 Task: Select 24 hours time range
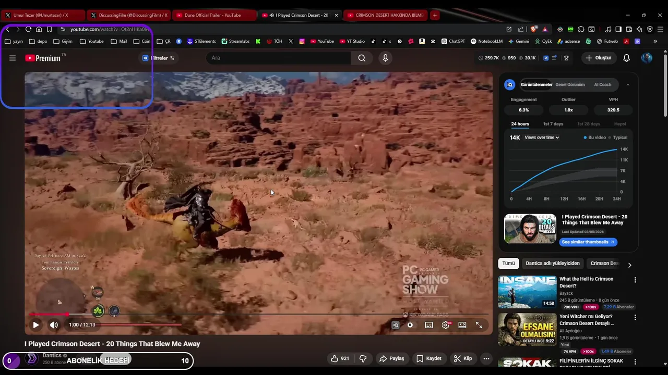520,124
